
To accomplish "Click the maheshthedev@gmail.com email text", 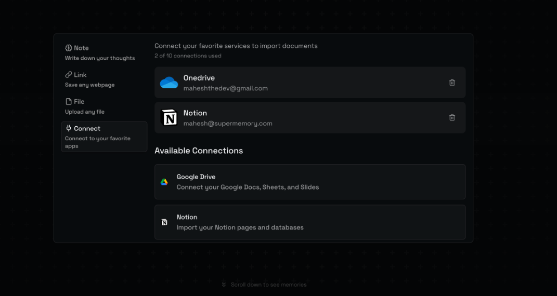I will [226, 88].
